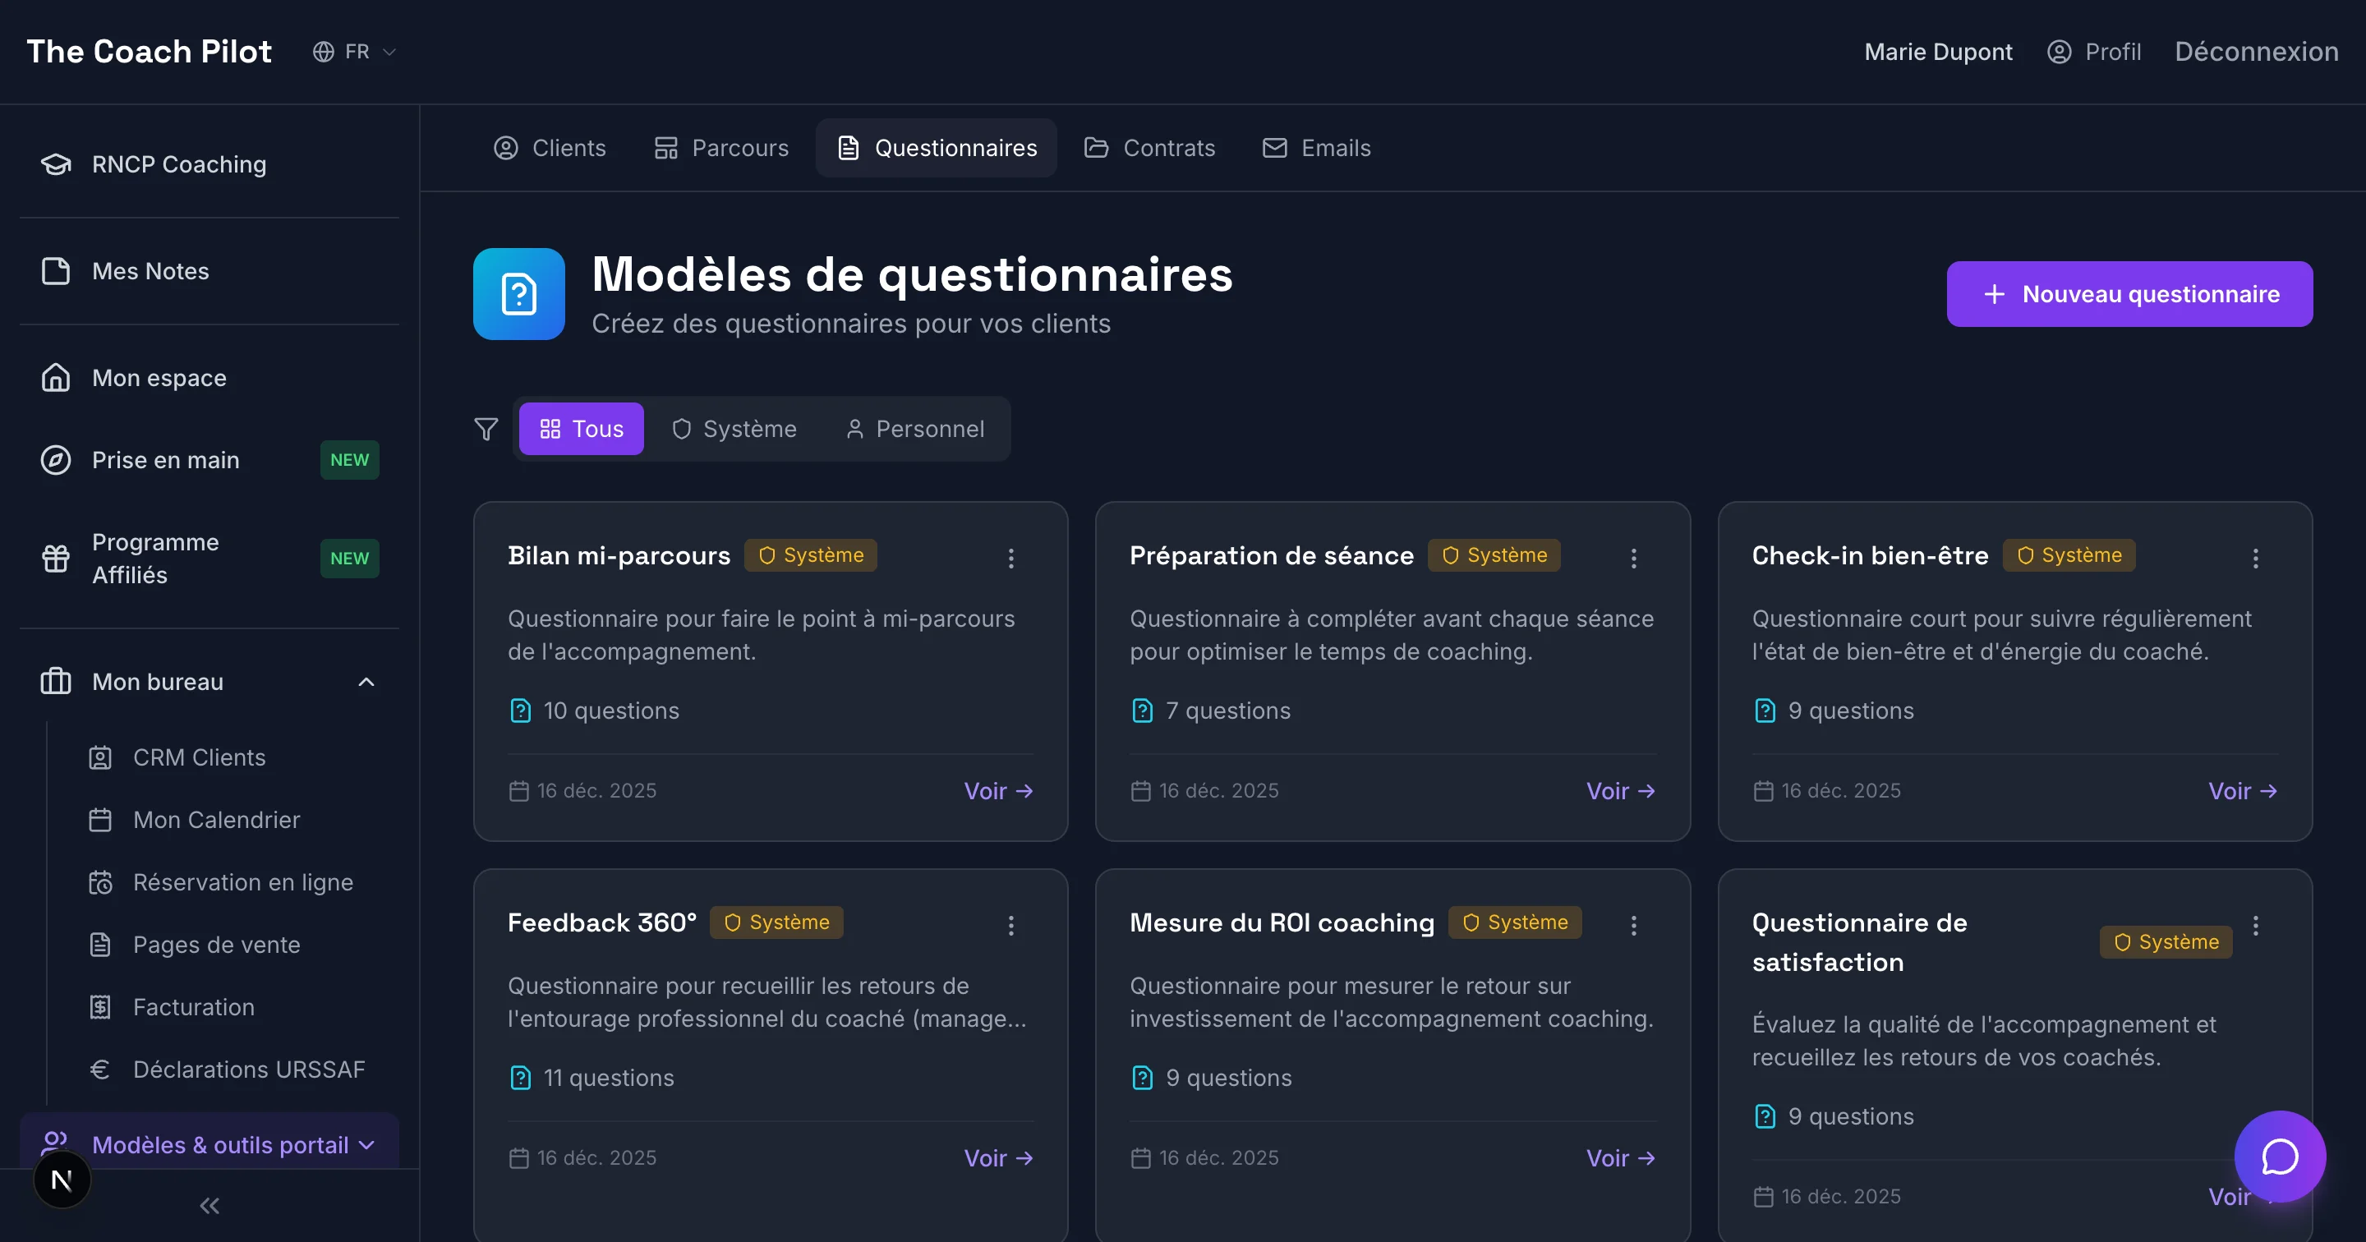Click the Mes Notes sidebar icon

pyautogui.click(x=56, y=271)
